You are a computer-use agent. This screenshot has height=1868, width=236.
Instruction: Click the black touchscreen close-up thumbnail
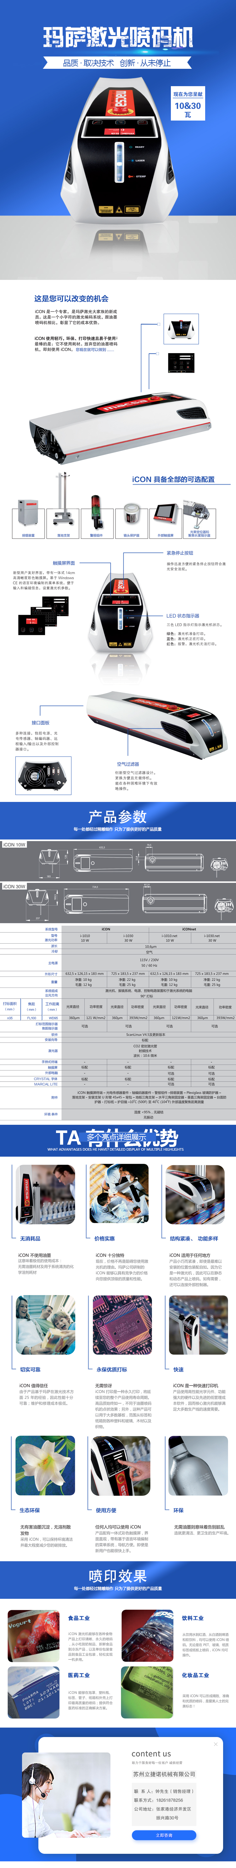point(181,363)
